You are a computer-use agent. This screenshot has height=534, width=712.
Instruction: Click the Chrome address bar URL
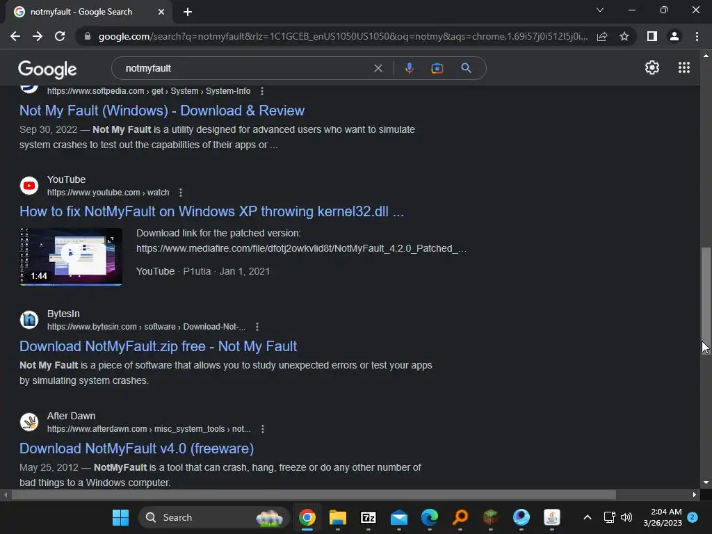[x=343, y=36]
